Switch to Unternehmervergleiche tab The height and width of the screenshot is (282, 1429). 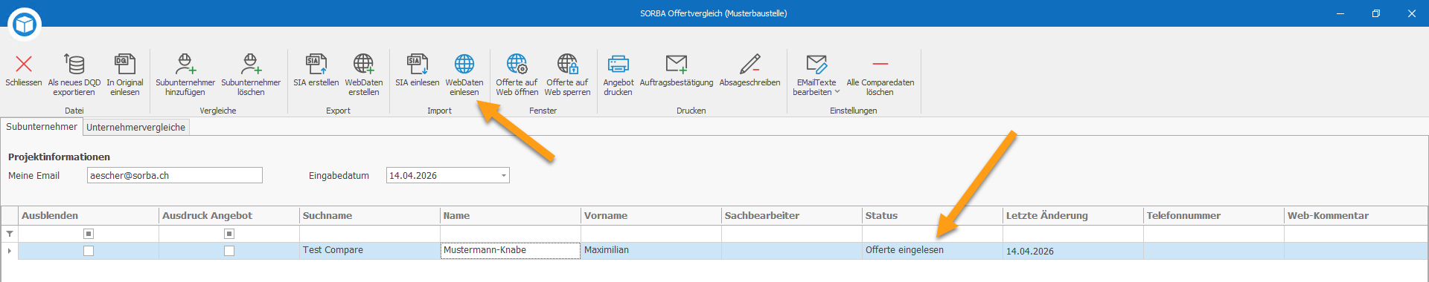pyautogui.click(x=136, y=128)
